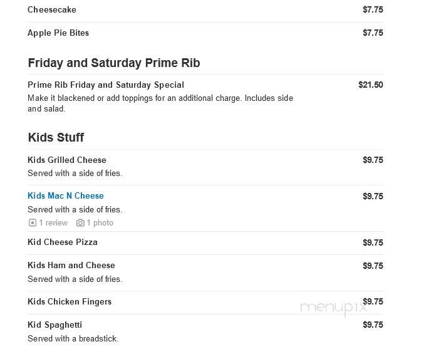Screen dimensions: 446x359
Task: Select the Cheesecake menu item
Action: (x=52, y=9)
